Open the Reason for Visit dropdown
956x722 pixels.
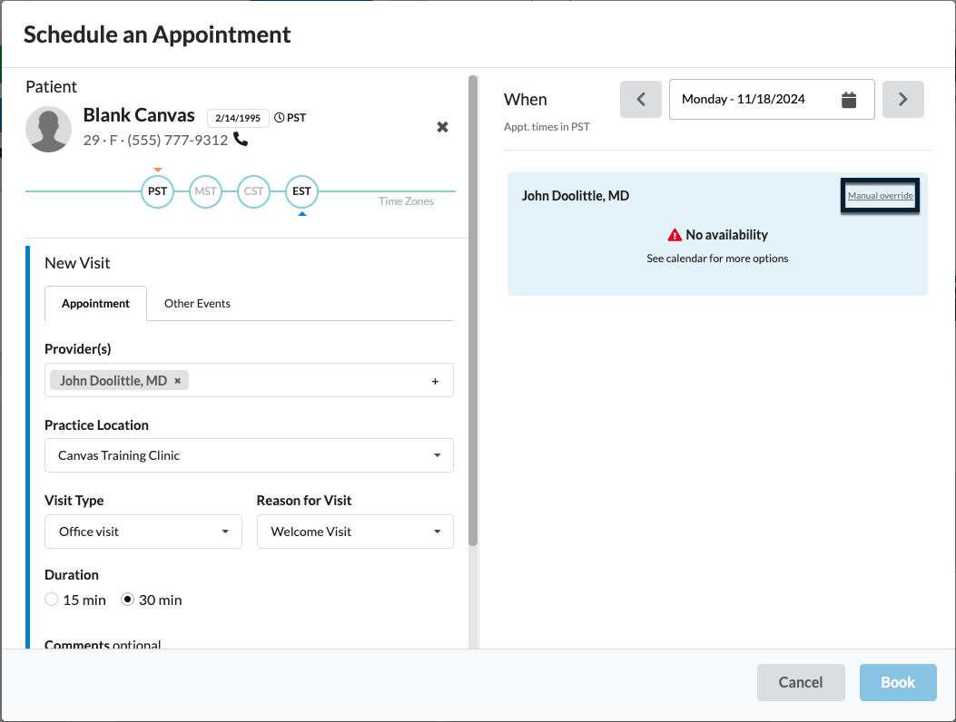(x=355, y=532)
